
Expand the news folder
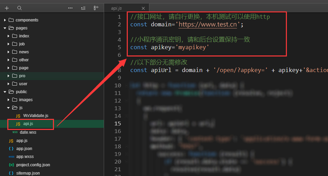click(8, 52)
